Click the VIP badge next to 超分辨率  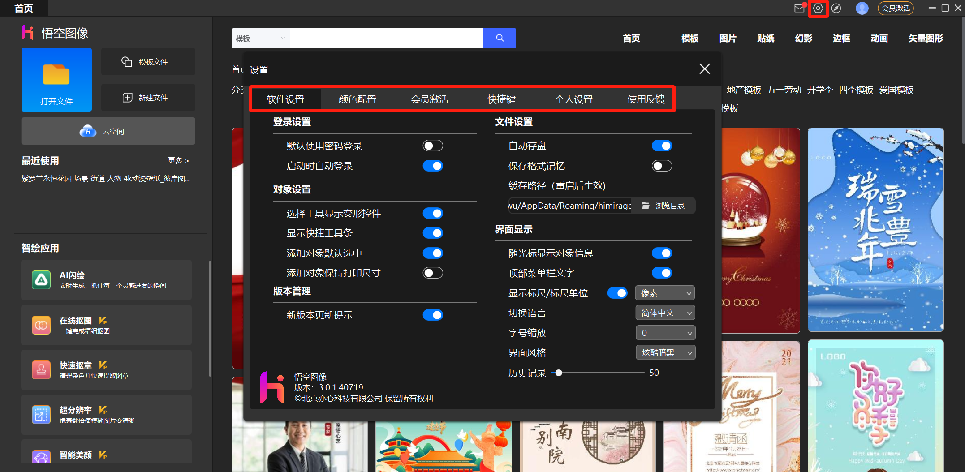pos(103,410)
